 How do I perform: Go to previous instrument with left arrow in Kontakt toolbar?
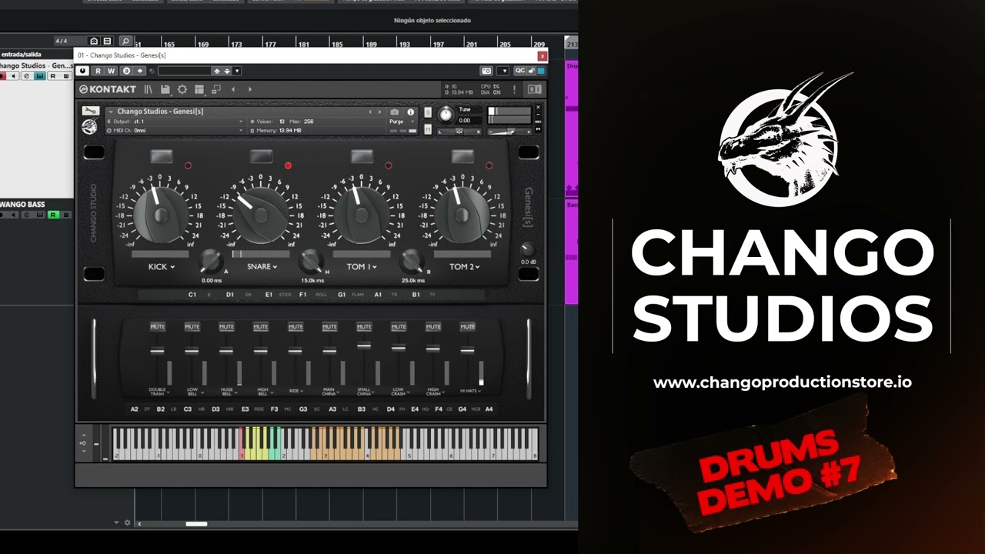(233, 89)
